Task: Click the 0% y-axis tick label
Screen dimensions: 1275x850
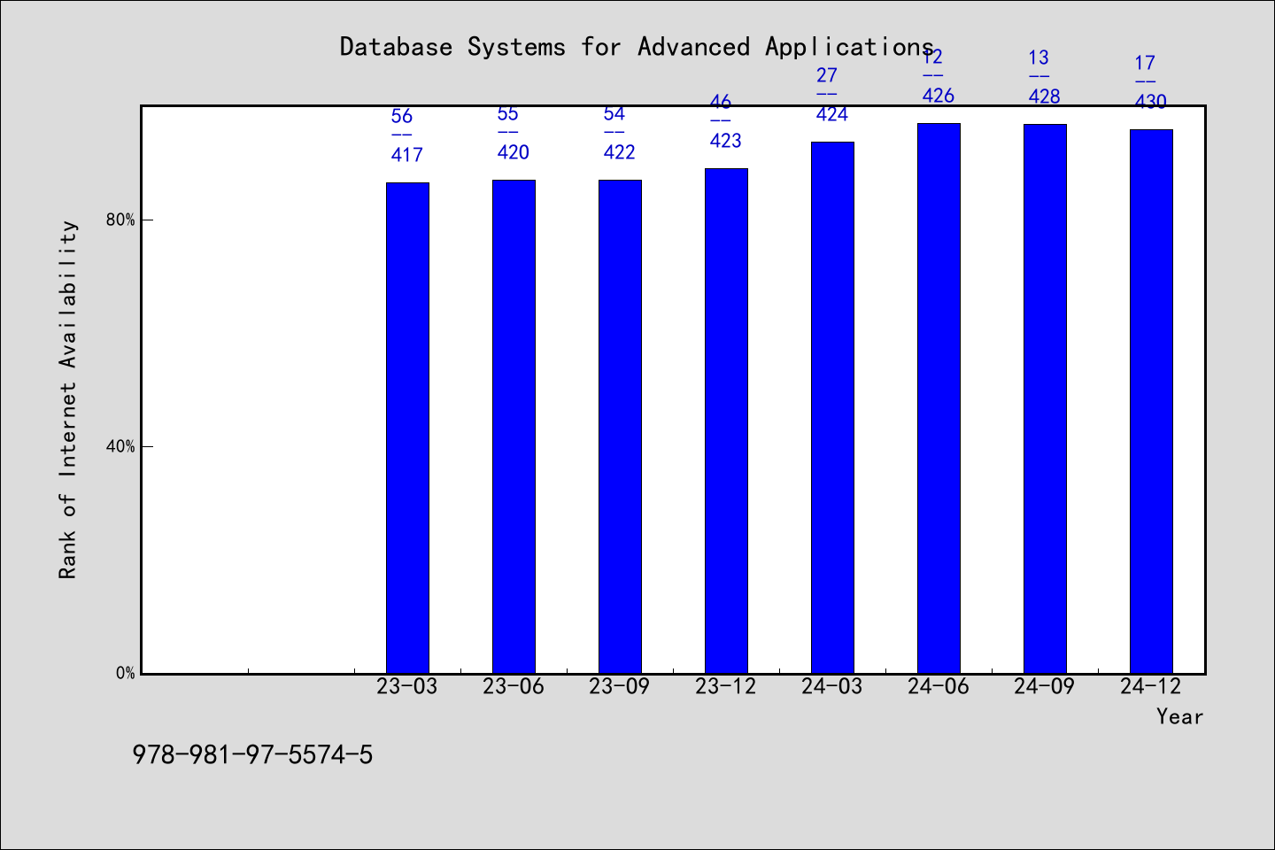Action: 125,674
